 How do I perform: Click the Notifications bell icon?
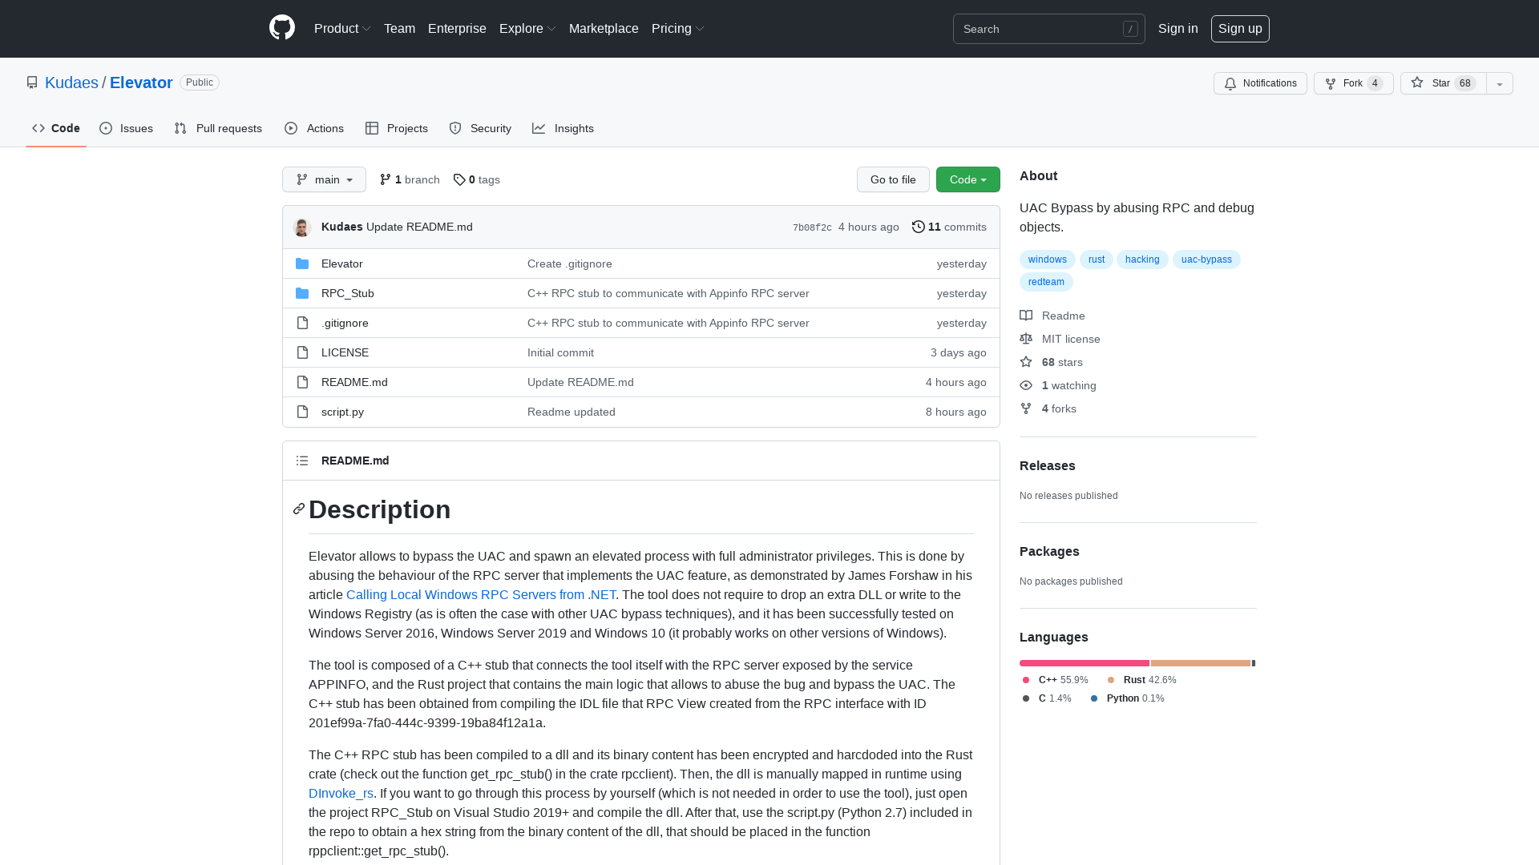pyautogui.click(x=1230, y=83)
